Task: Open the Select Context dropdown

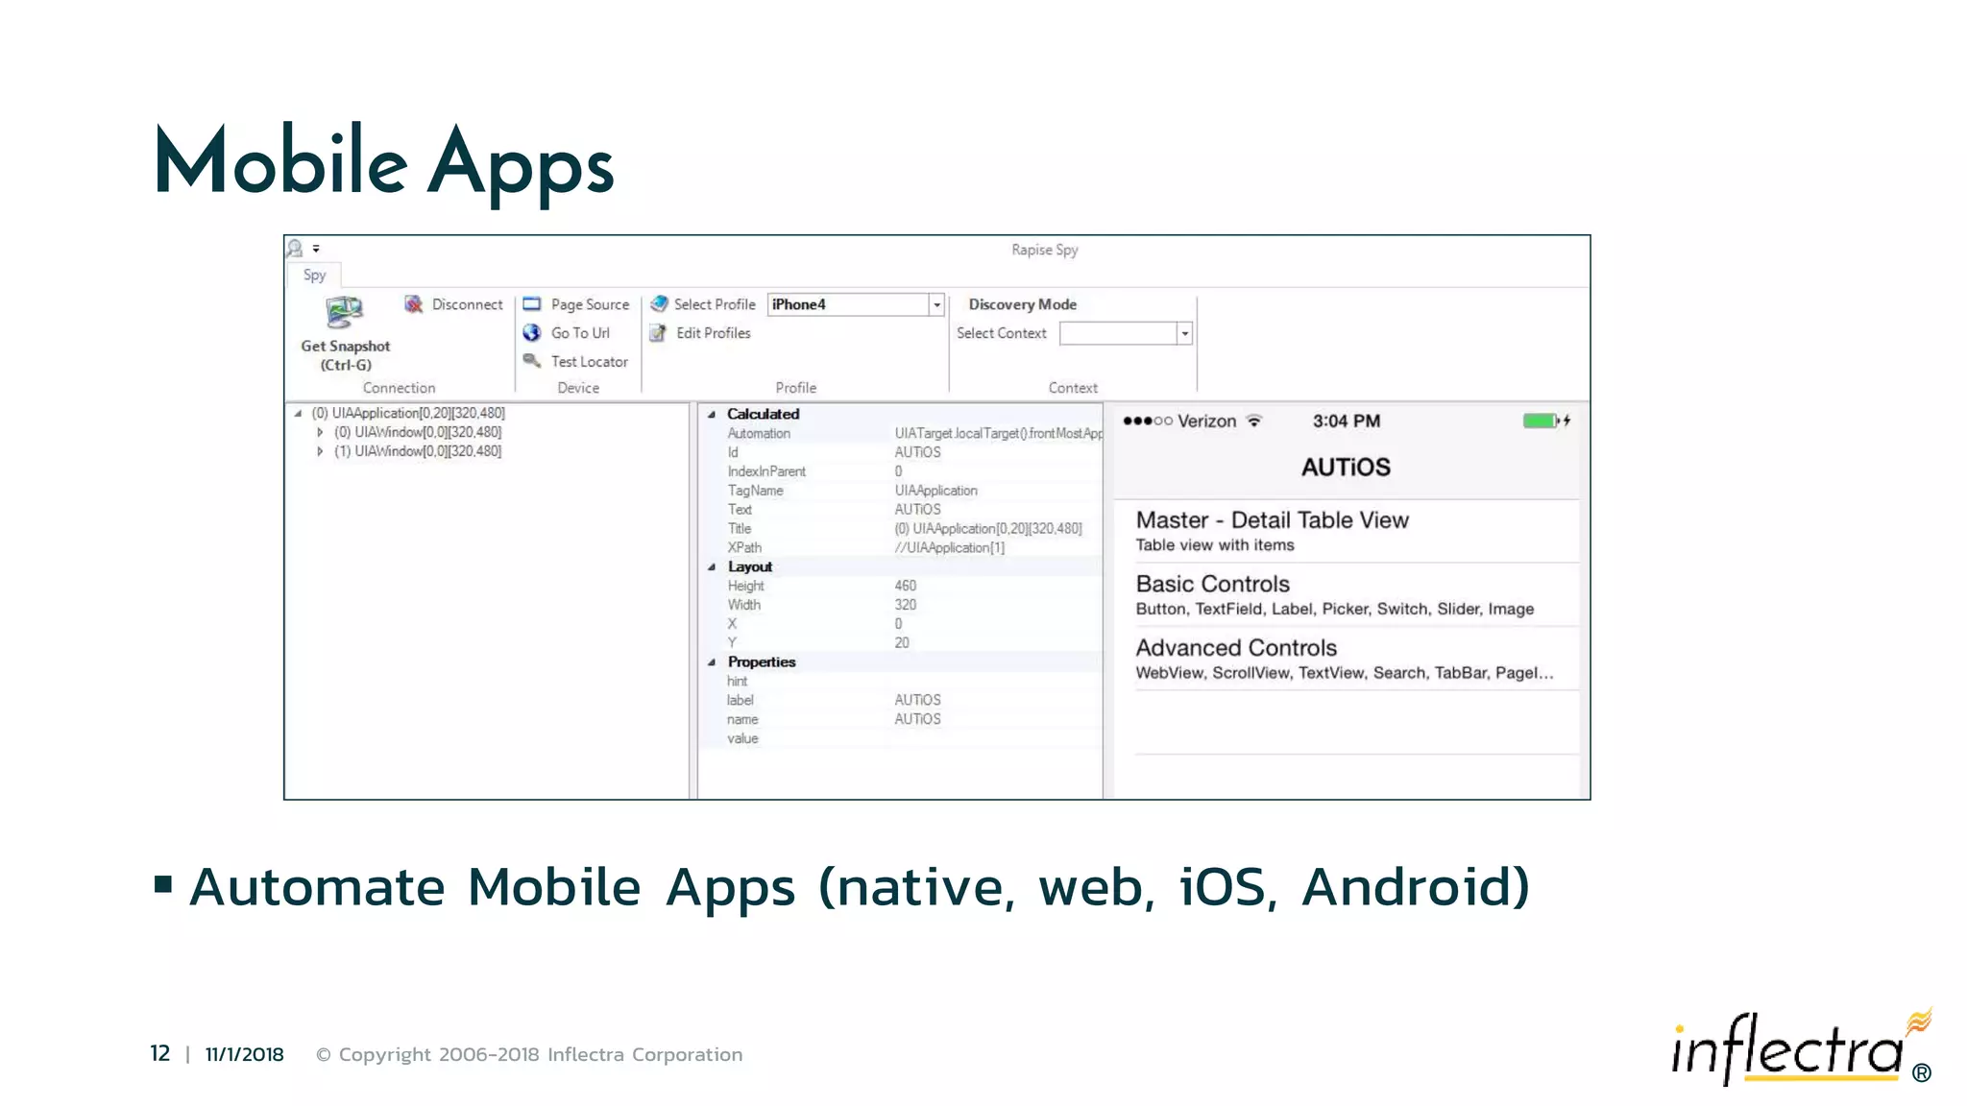Action: click(x=1185, y=334)
